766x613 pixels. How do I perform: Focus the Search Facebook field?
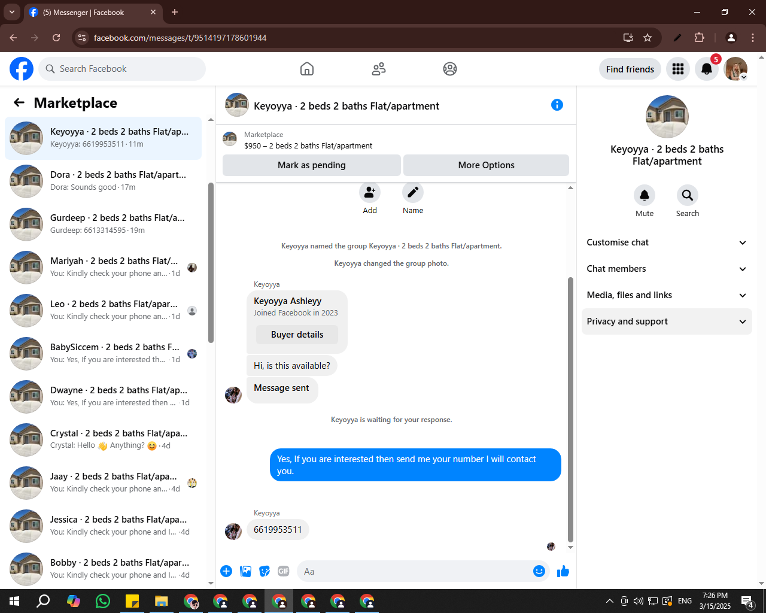(x=122, y=69)
